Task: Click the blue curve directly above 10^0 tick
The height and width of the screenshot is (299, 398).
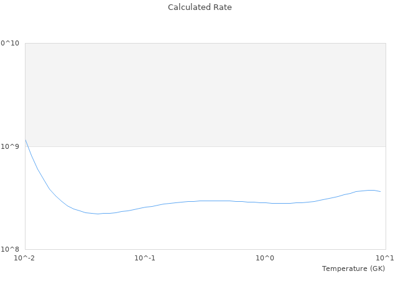Action: (266, 202)
